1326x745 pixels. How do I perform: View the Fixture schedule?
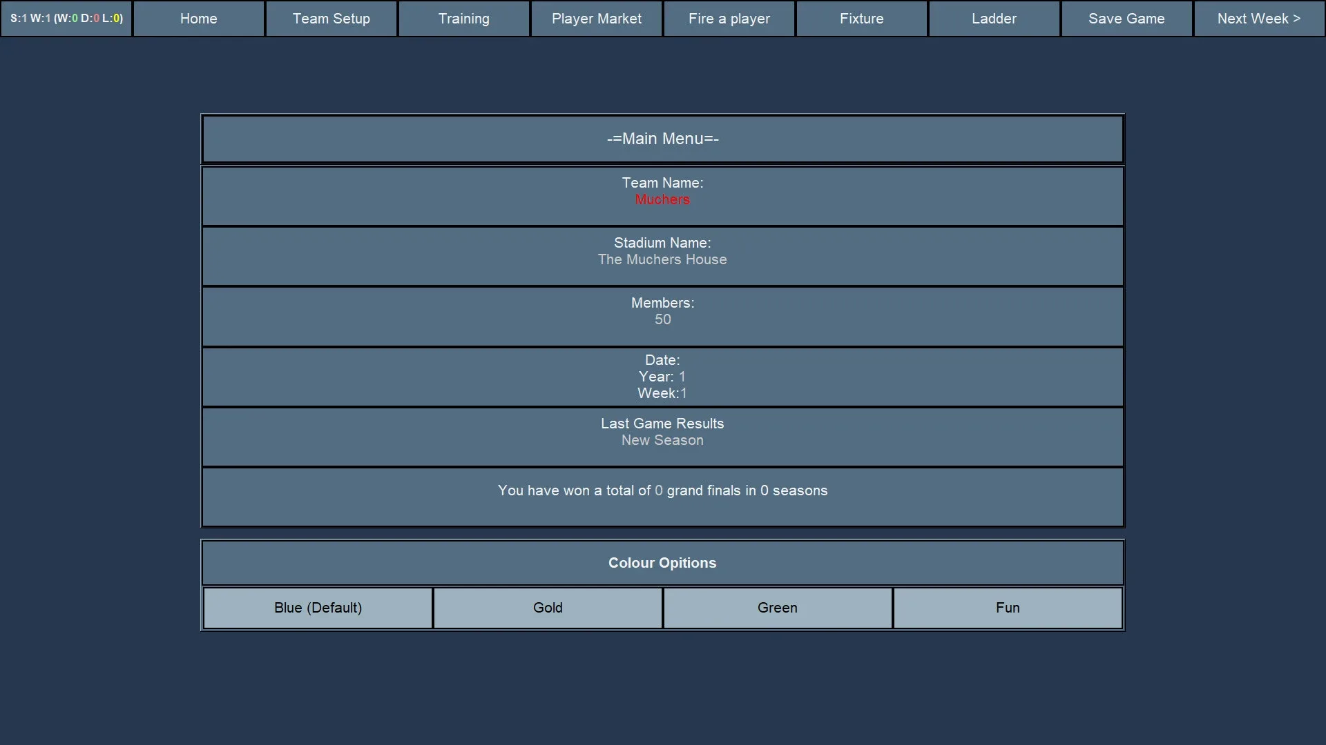pyautogui.click(x=861, y=19)
